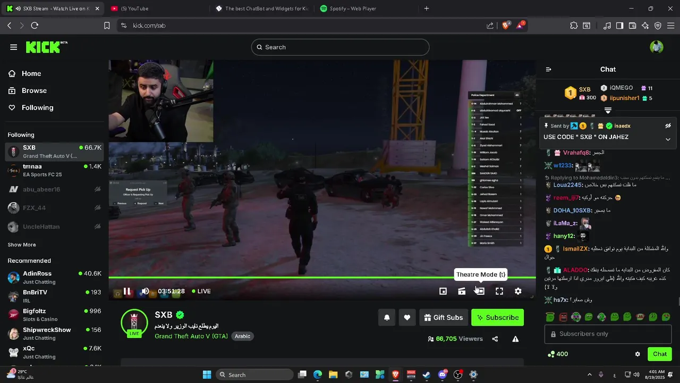The width and height of the screenshot is (680, 383).
Task: Click the Subscribers only chat input
Action: (608, 334)
